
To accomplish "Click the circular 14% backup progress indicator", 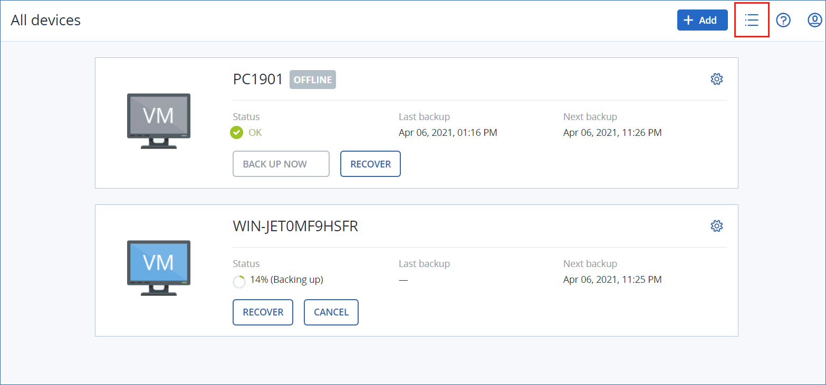I will point(239,281).
